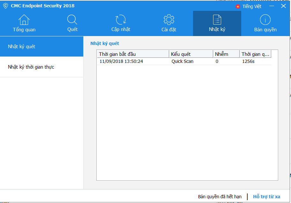
Task: Click the Nhật ký quét section heading
Action: [105, 43]
